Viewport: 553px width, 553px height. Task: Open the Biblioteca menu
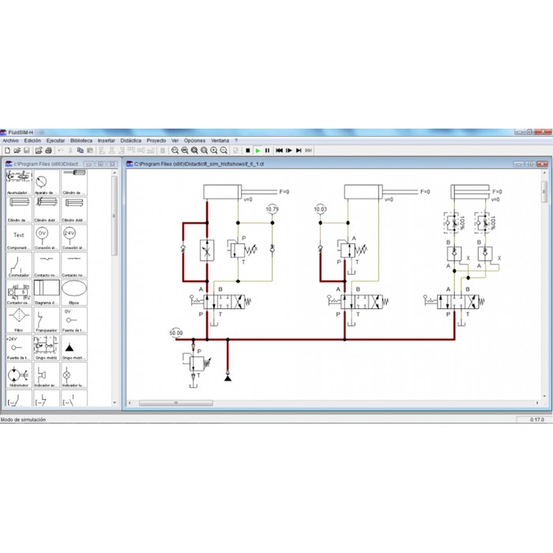pyautogui.click(x=81, y=140)
